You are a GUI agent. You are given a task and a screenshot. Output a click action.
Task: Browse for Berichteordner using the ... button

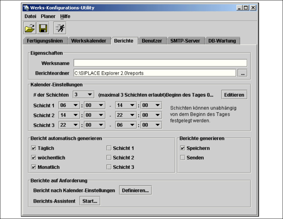coord(243,73)
